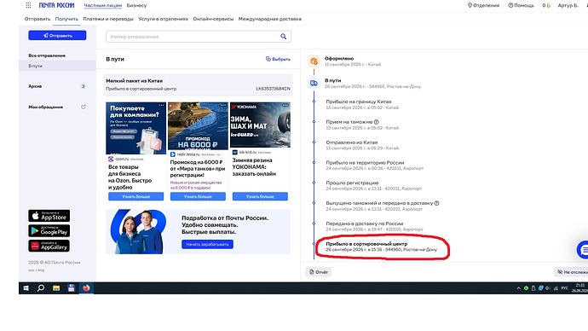Click Мир танков promo ad thumbnail

tap(198, 126)
